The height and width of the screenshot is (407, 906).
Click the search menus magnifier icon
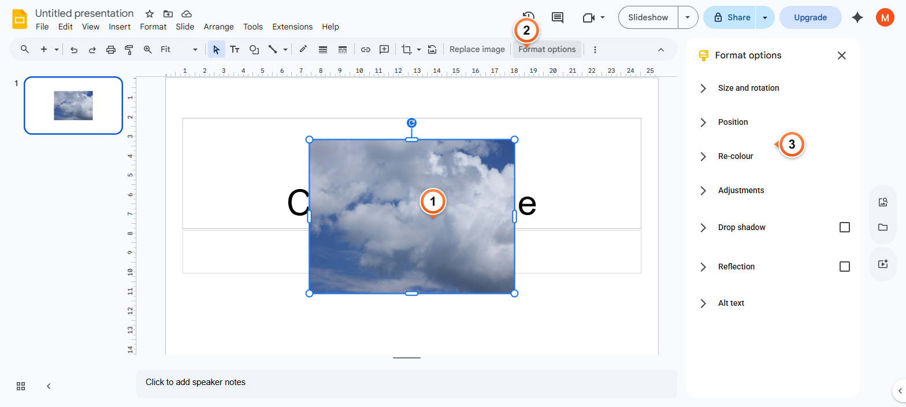pos(25,49)
